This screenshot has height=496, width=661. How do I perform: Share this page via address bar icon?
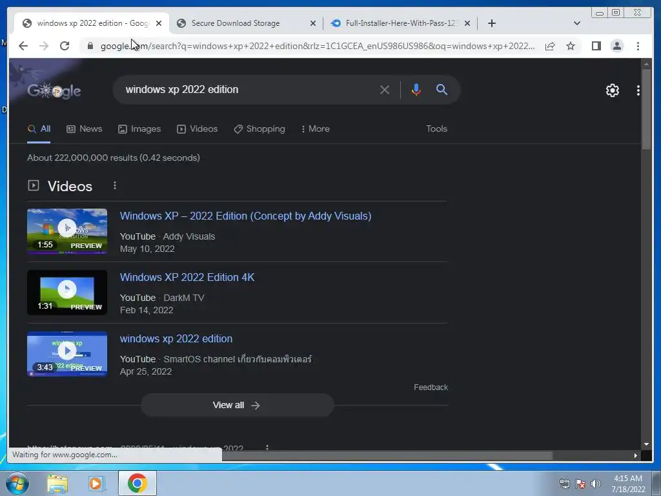[550, 46]
